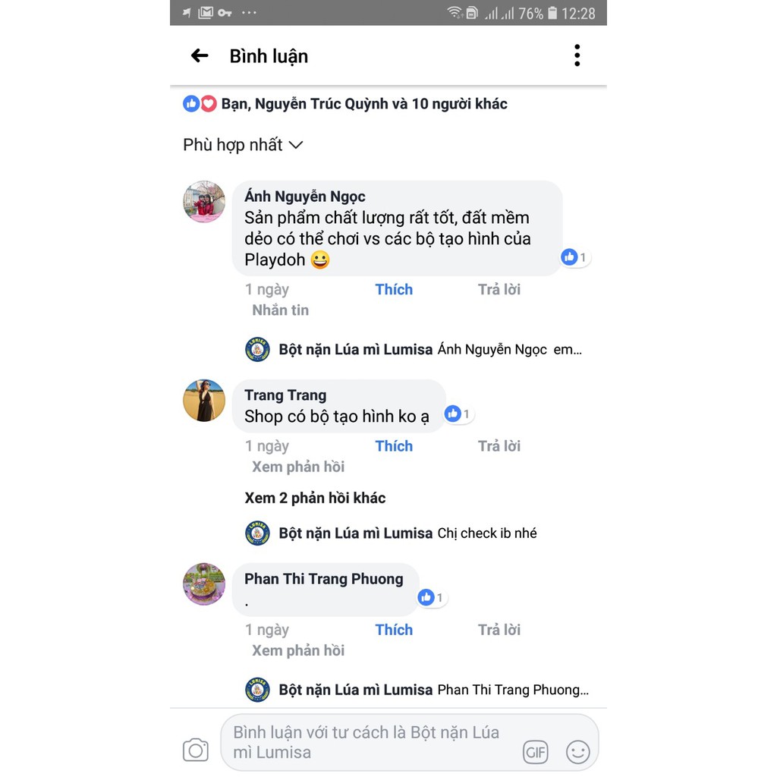Viewport: 777px width, 777px height.
Task: Expand Xem 2 phản hồi khác
Action: point(315,498)
